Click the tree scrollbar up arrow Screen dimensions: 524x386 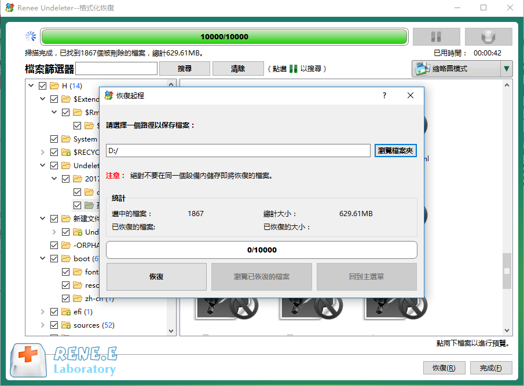coord(171,84)
